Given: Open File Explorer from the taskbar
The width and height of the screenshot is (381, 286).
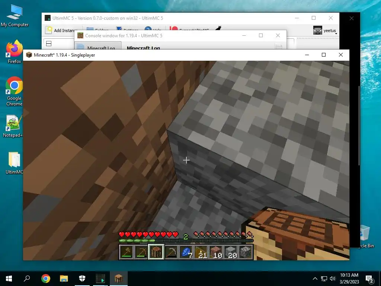Looking at the screenshot, I should coord(64,279).
